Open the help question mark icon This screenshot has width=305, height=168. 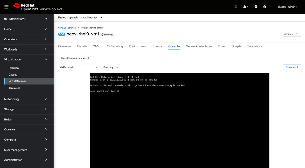click(x=265, y=7)
